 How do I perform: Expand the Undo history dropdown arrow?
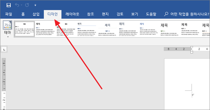tap(22, 5)
